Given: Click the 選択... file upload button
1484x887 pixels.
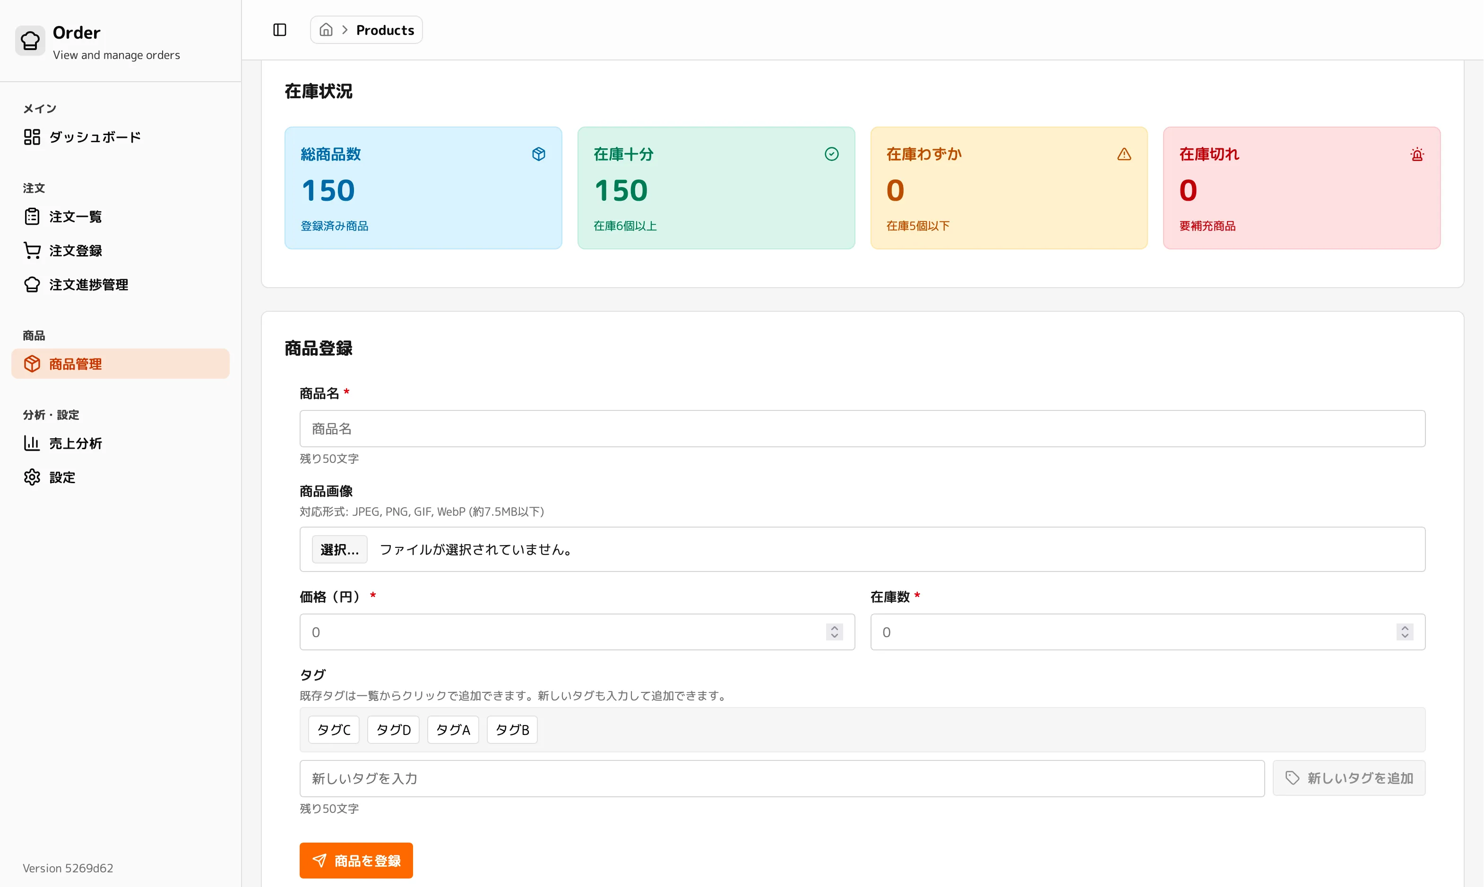Looking at the screenshot, I should pyautogui.click(x=339, y=549).
